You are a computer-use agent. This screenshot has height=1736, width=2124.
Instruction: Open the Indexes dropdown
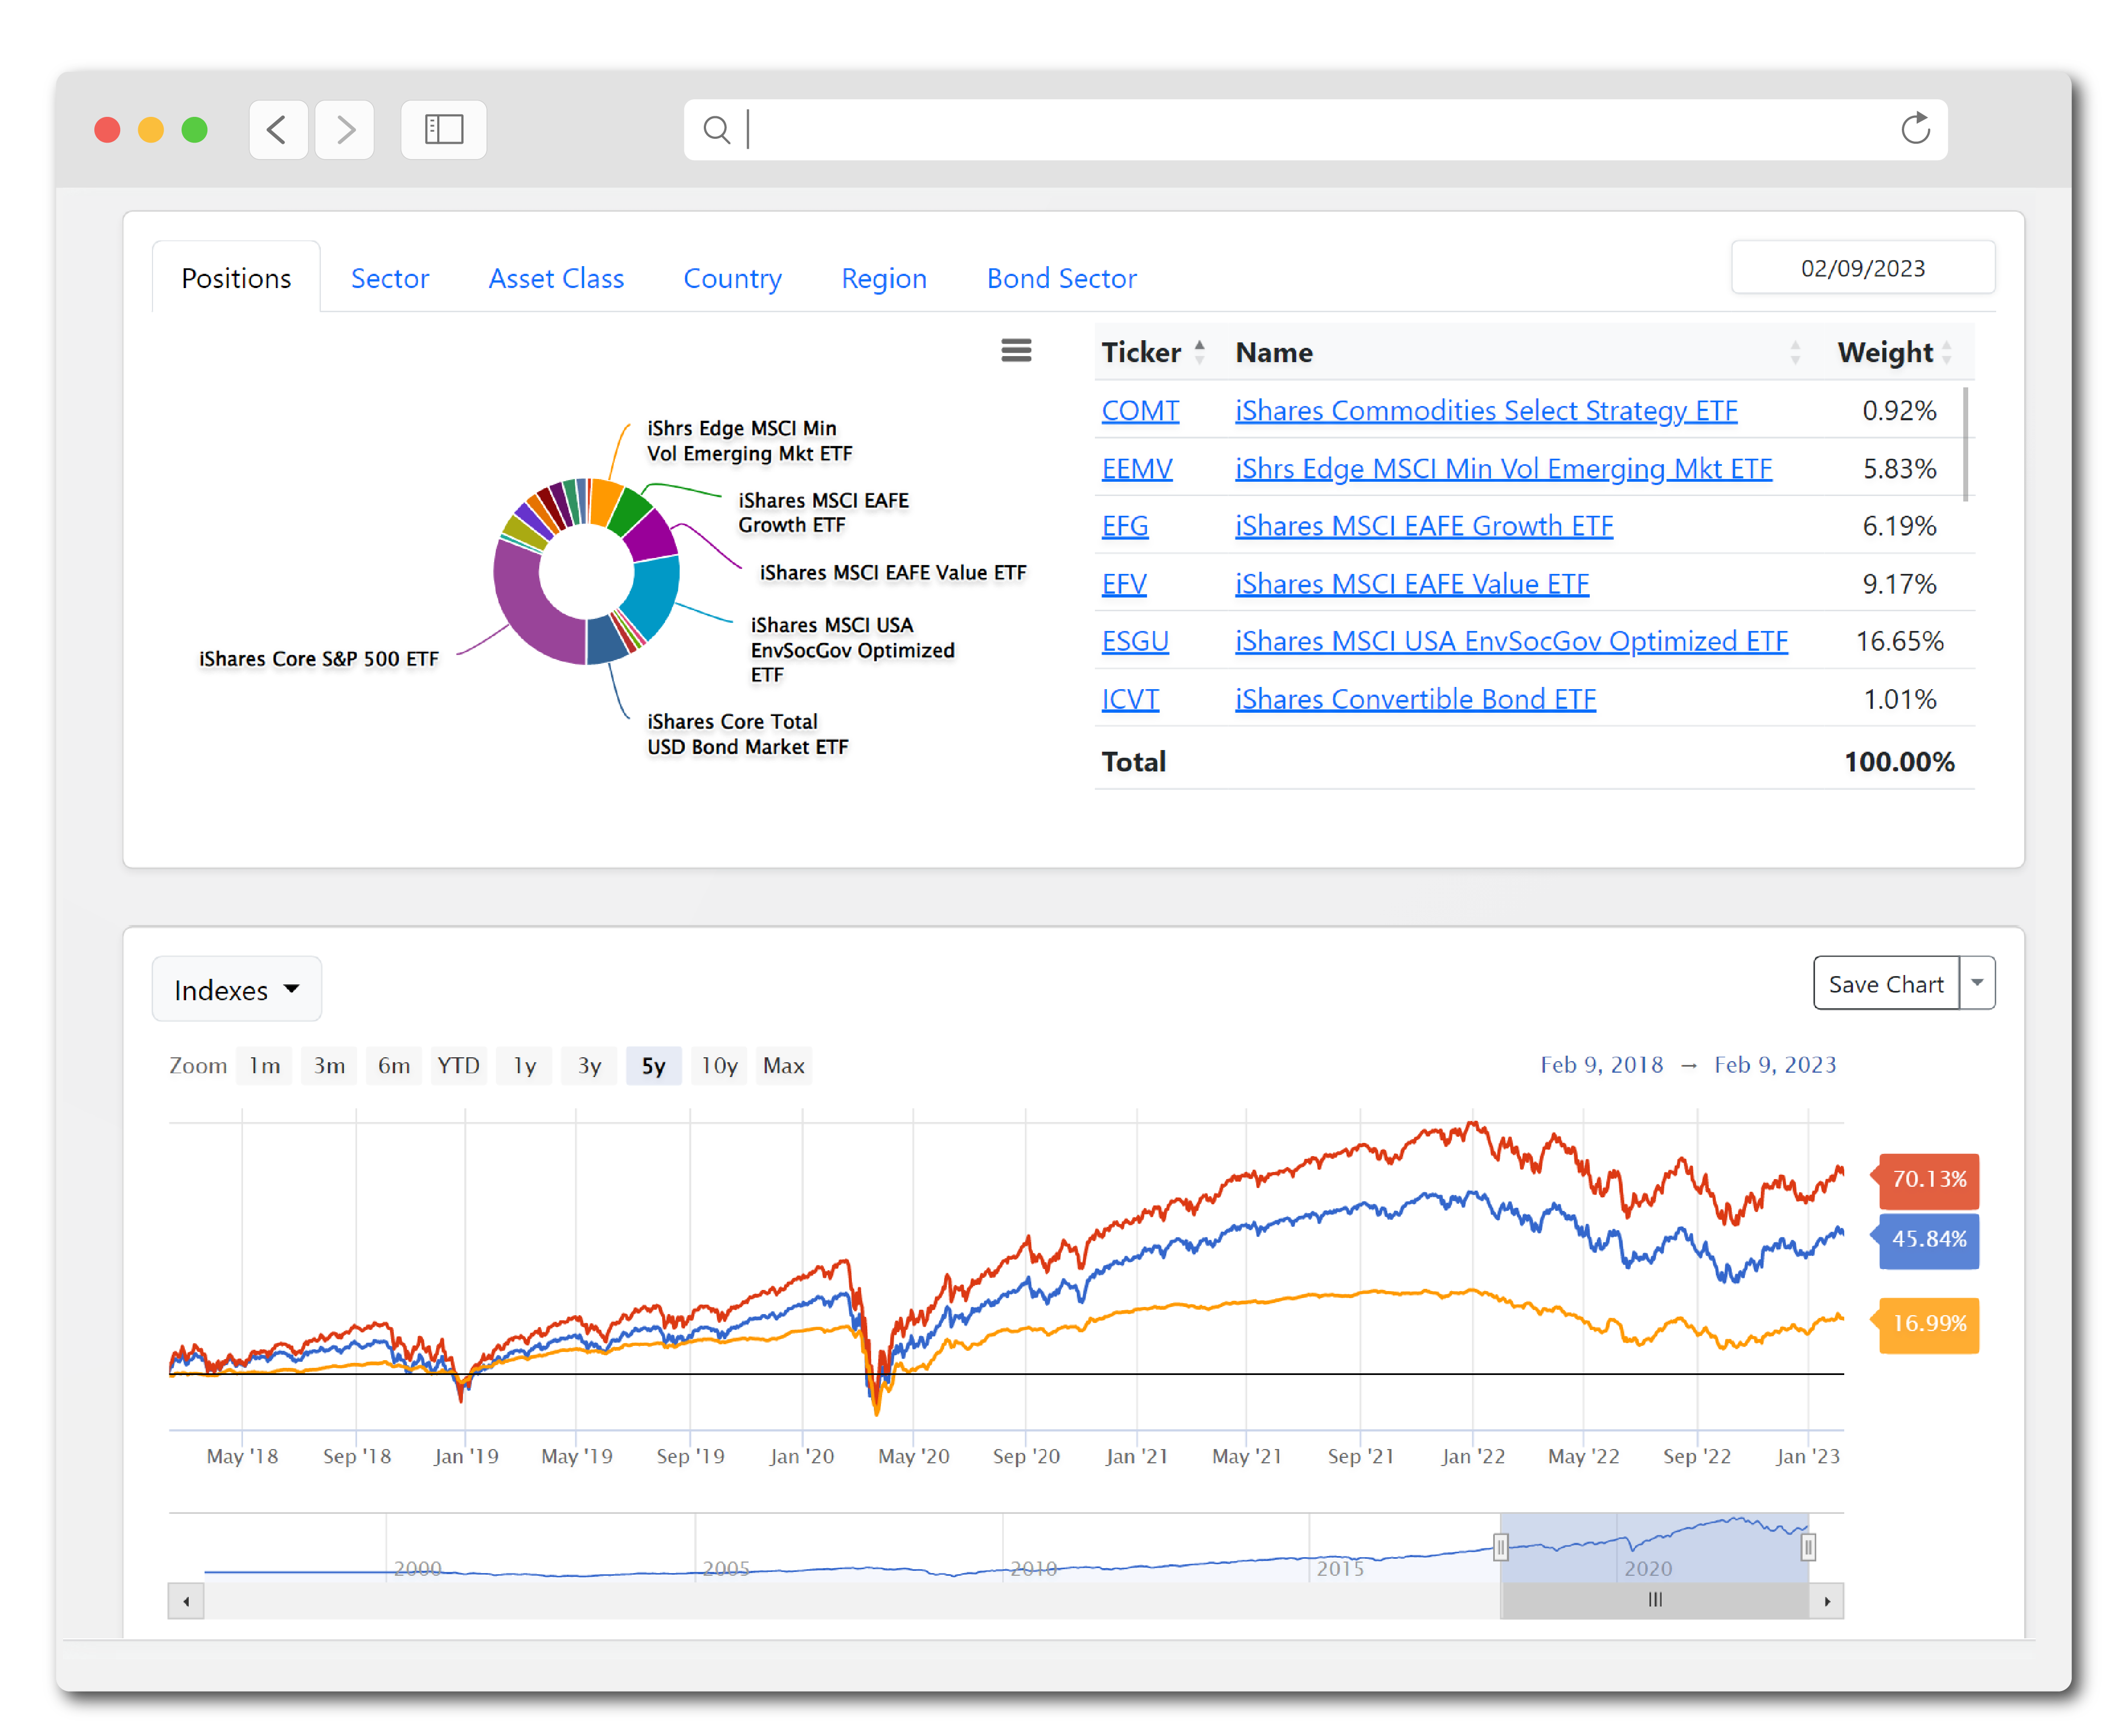coord(237,989)
